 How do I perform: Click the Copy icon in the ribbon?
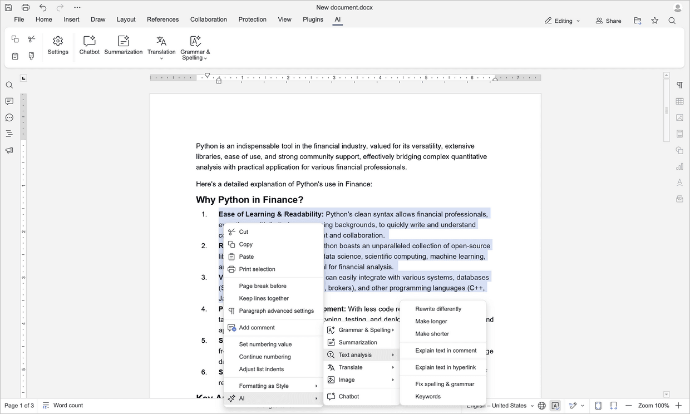15,39
